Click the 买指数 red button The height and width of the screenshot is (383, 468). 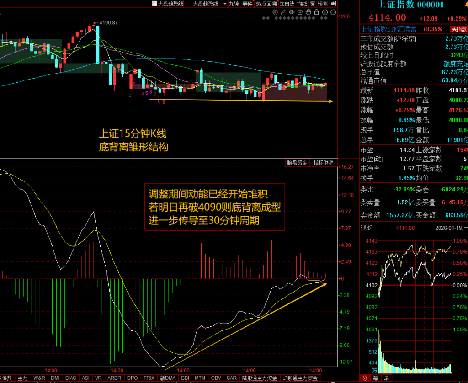coord(458,29)
